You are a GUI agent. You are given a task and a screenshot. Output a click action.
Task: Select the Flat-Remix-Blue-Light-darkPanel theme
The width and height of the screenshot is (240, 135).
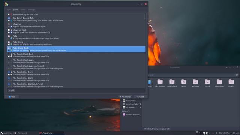(x=76, y=85)
